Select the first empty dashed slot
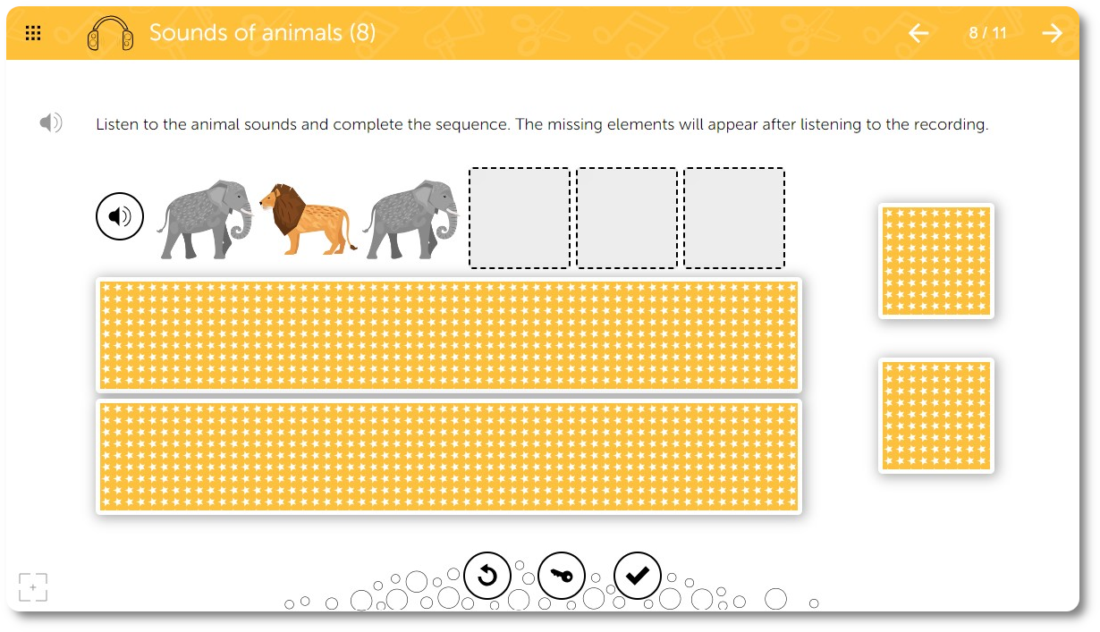The width and height of the screenshot is (1100, 632). coord(520,218)
